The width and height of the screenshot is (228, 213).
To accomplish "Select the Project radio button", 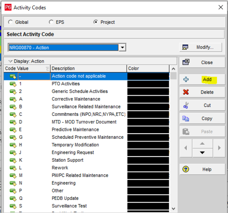I will click(96, 22).
